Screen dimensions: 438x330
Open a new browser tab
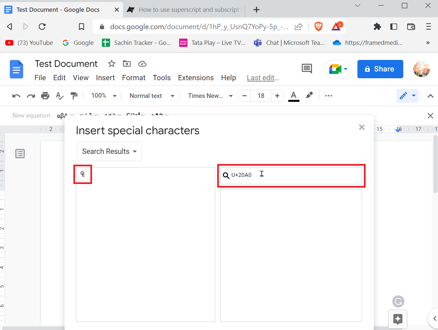(257, 10)
